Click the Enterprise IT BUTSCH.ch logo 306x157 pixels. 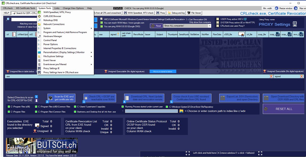click(x=42, y=146)
